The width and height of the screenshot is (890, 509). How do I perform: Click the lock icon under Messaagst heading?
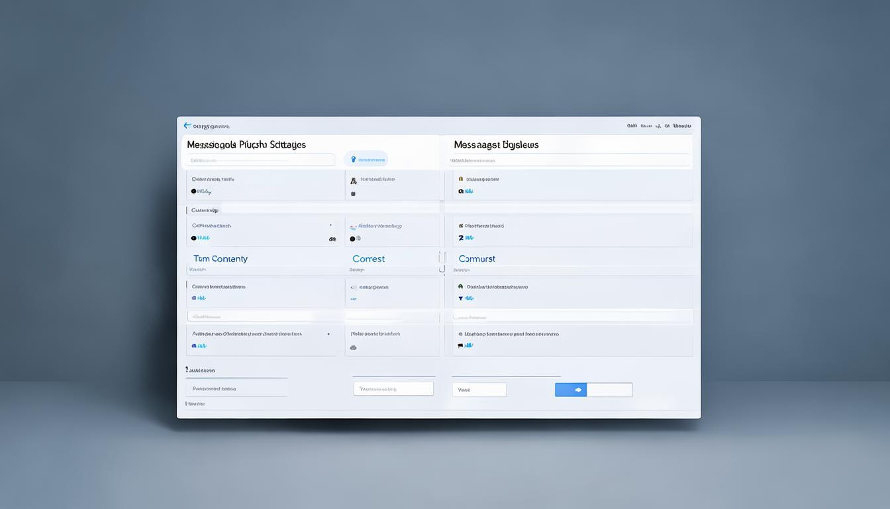461,179
